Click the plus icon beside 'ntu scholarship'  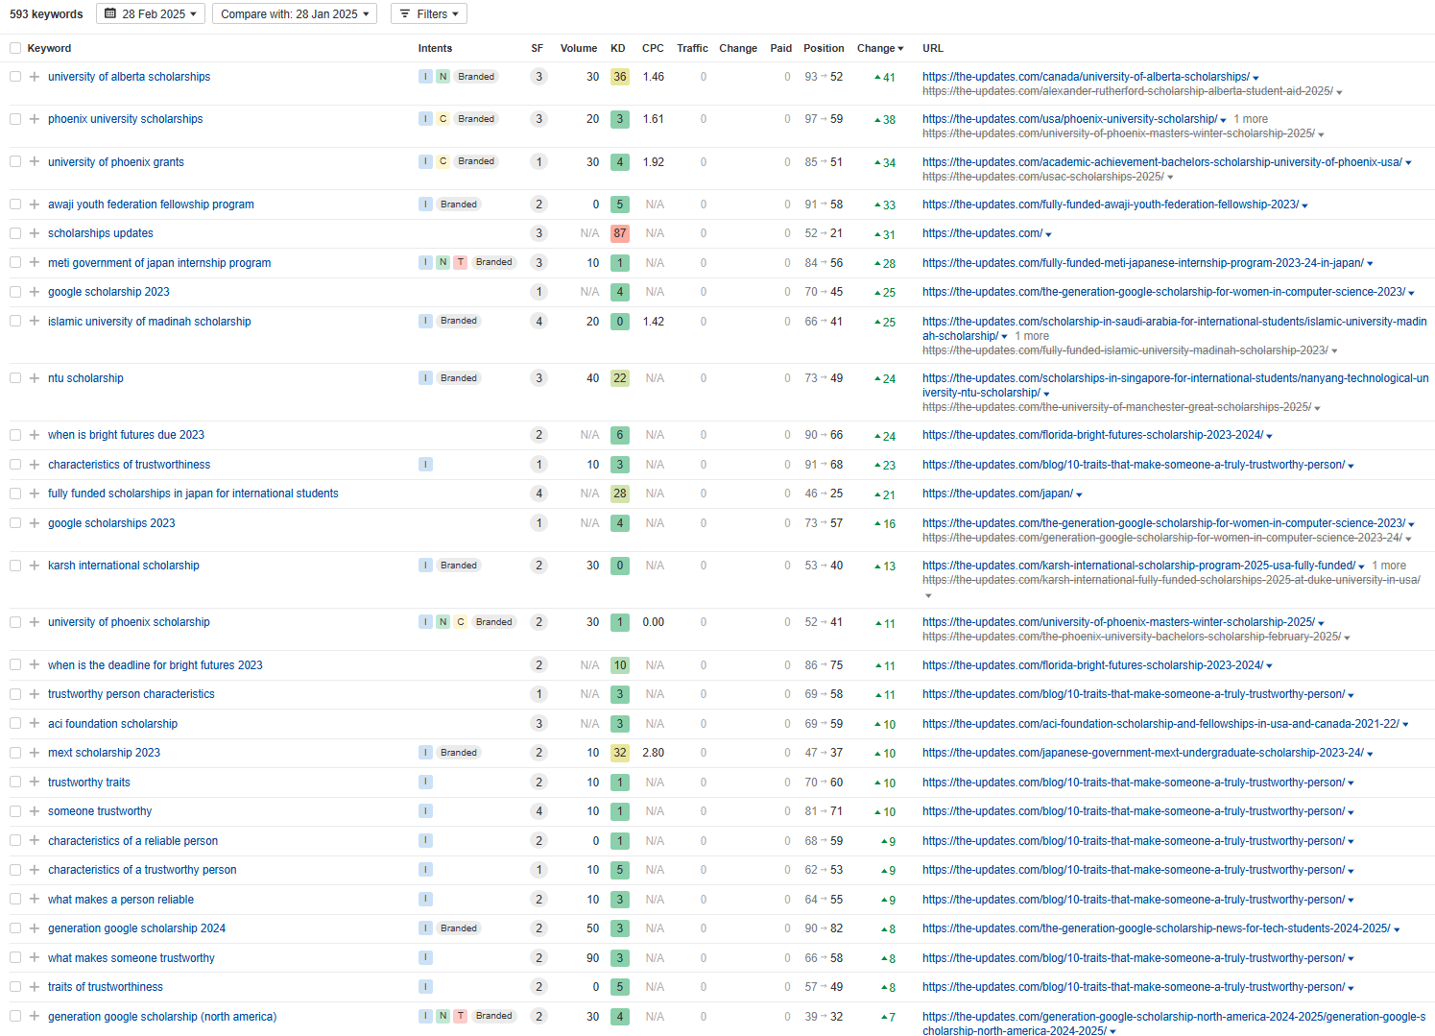click(x=35, y=378)
